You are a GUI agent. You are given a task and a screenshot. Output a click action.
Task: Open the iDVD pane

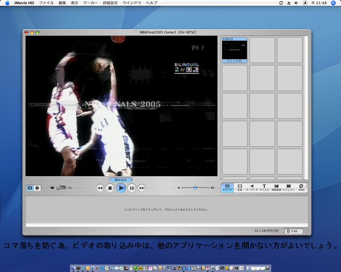click(301, 187)
